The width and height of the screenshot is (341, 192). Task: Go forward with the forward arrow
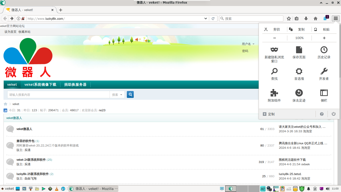(12, 18)
